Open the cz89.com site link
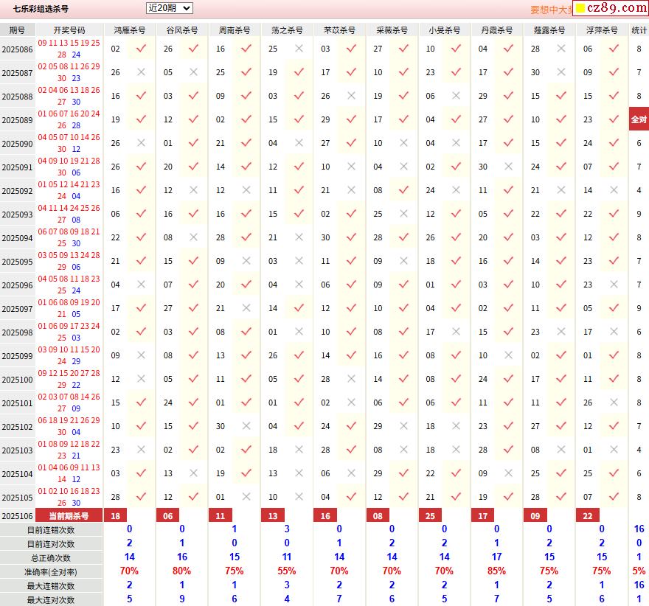This screenshot has height=606, width=649. pyautogui.click(x=611, y=8)
